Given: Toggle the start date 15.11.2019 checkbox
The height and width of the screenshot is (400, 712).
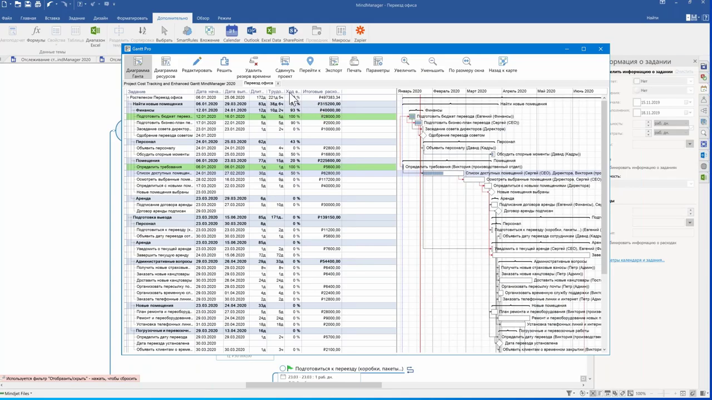Looking at the screenshot, I should (x=637, y=102).
